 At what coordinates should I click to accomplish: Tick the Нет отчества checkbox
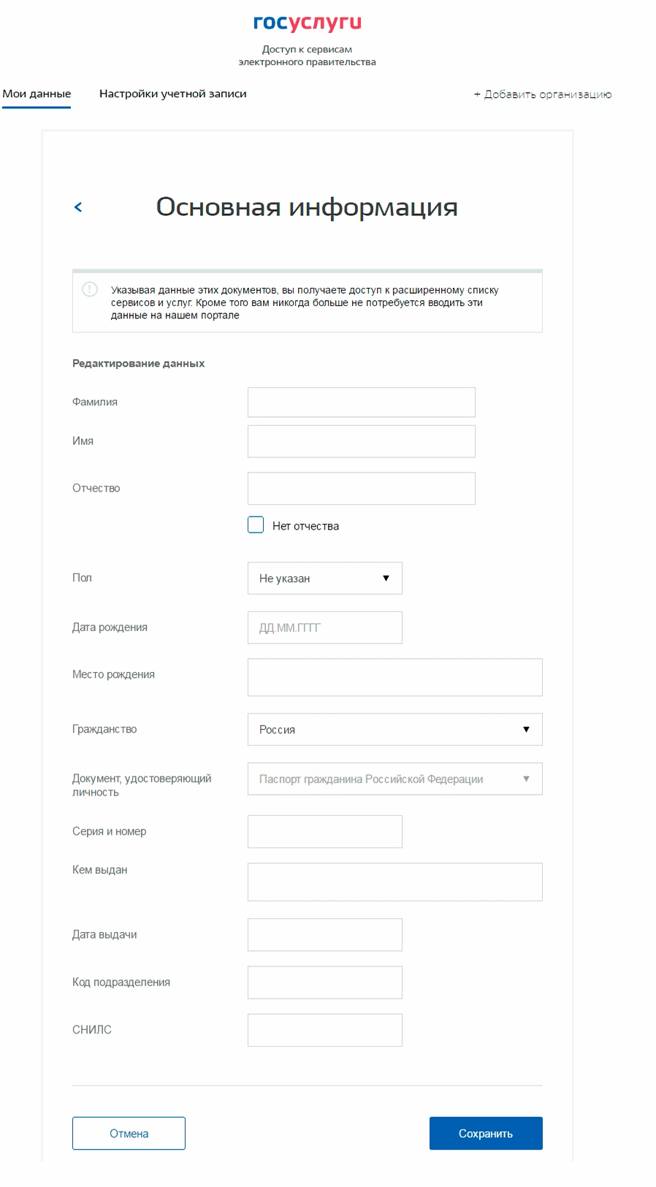tap(256, 525)
